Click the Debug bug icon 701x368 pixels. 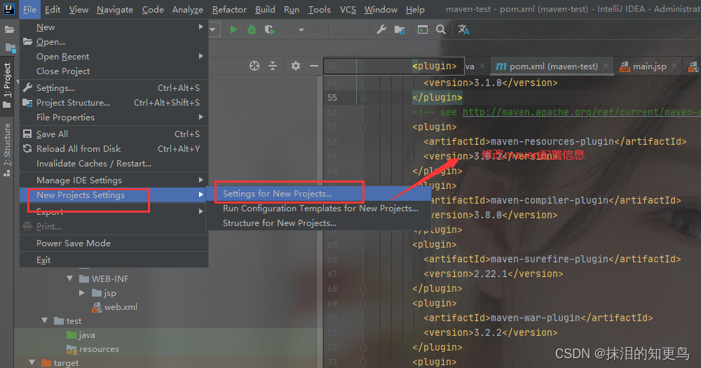[x=252, y=29]
